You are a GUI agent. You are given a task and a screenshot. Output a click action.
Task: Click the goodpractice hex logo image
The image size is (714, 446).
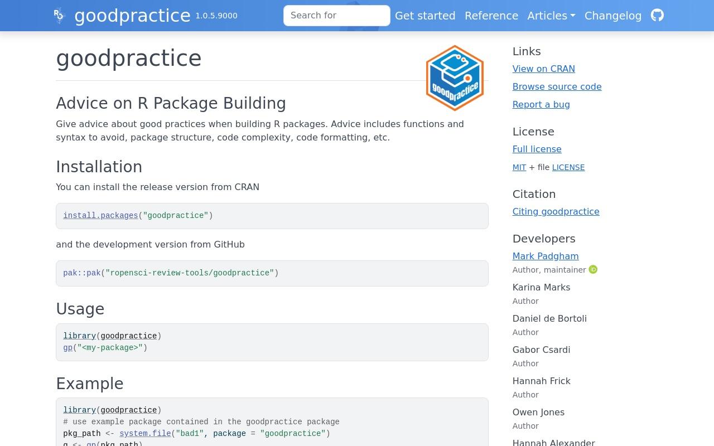coord(455,78)
